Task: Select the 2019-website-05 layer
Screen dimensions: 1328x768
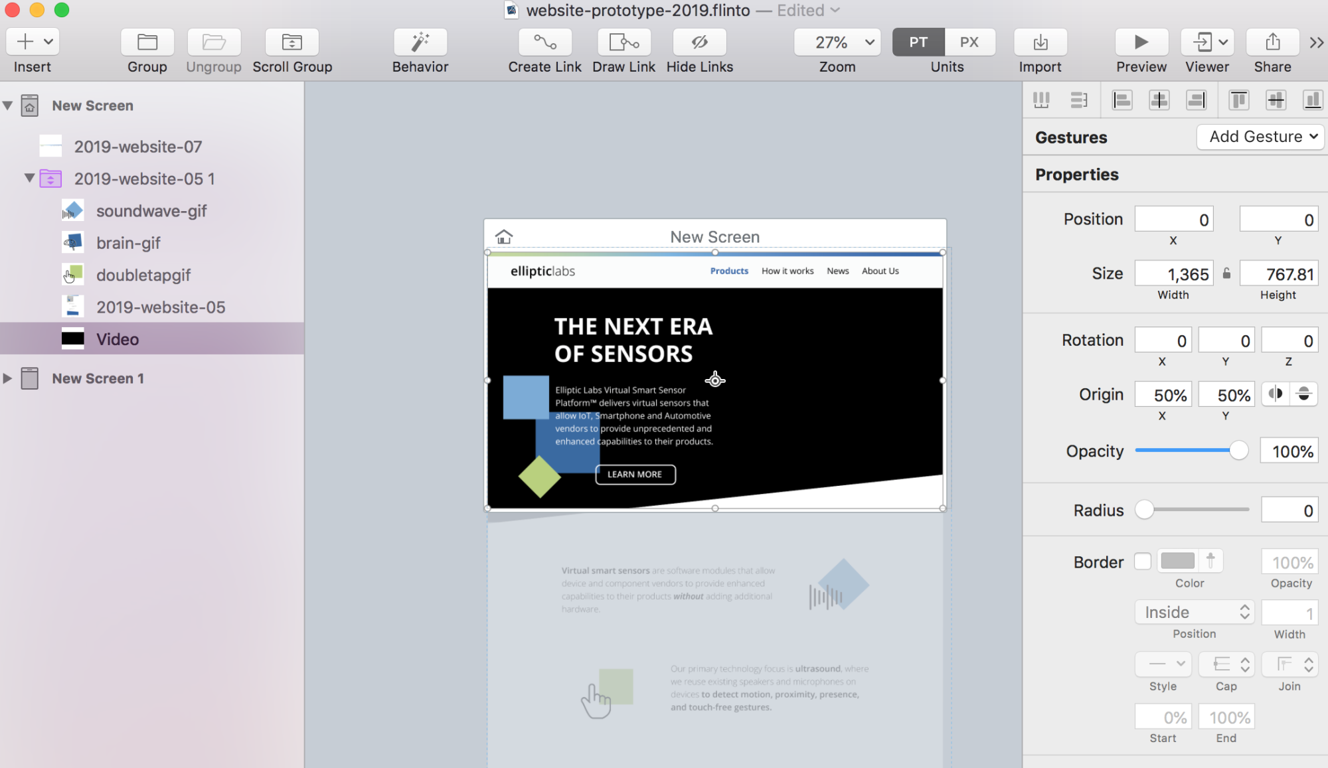Action: [152, 307]
